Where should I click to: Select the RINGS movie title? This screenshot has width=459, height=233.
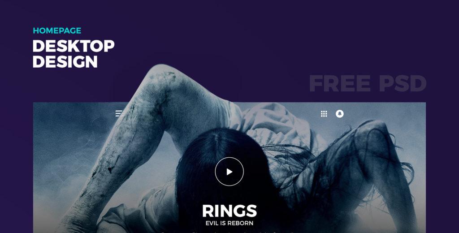[229, 211]
